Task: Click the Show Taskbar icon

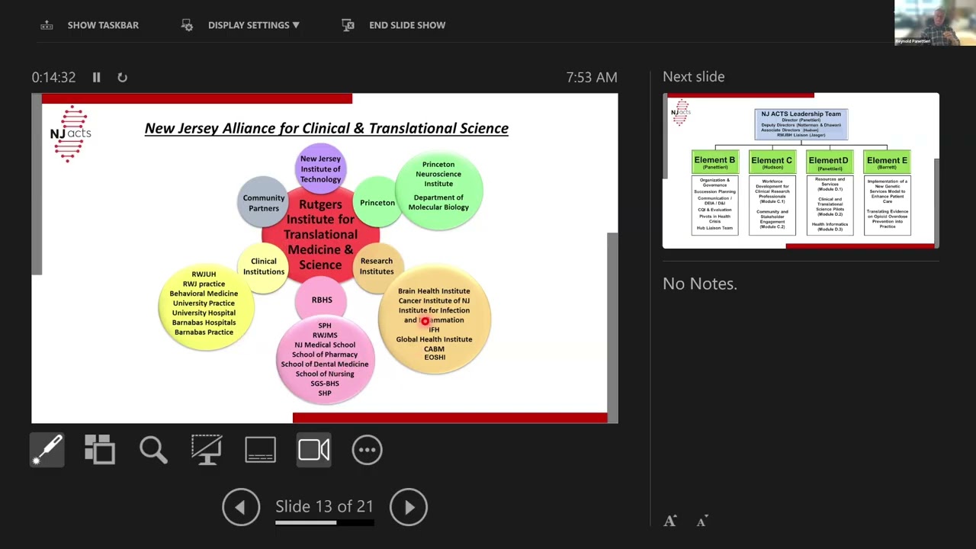Action: (x=47, y=25)
